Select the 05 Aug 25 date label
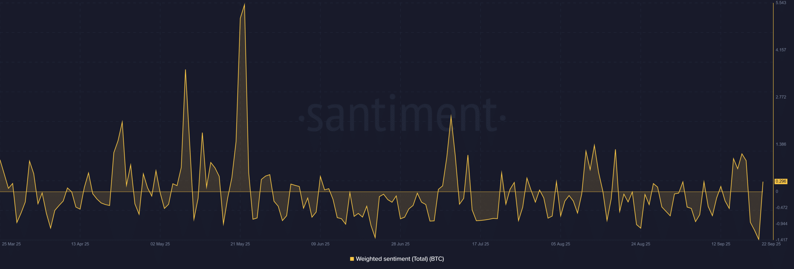 [x=560, y=244]
